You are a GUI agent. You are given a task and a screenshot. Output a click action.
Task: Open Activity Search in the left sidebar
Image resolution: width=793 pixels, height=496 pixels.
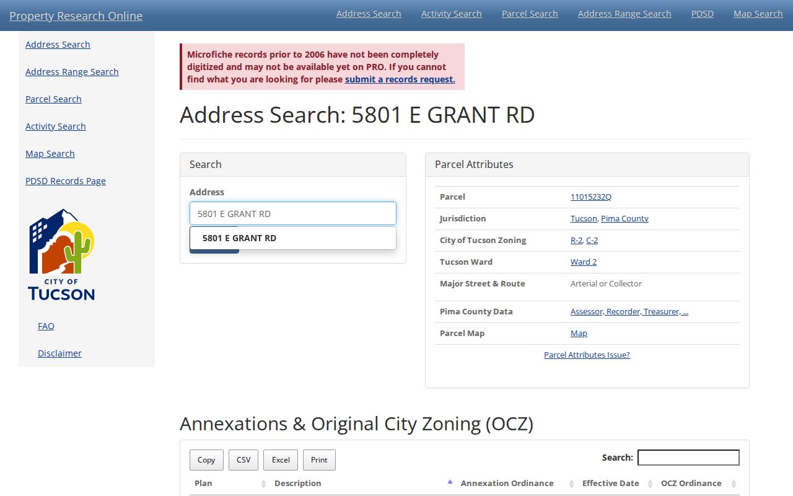pyautogui.click(x=56, y=126)
